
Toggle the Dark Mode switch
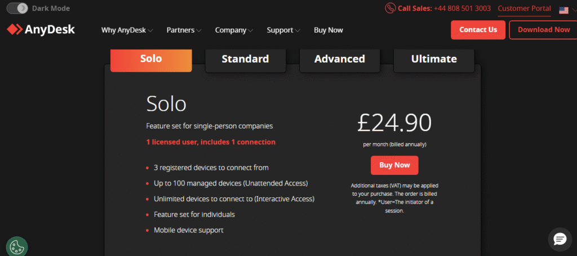(x=21, y=8)
